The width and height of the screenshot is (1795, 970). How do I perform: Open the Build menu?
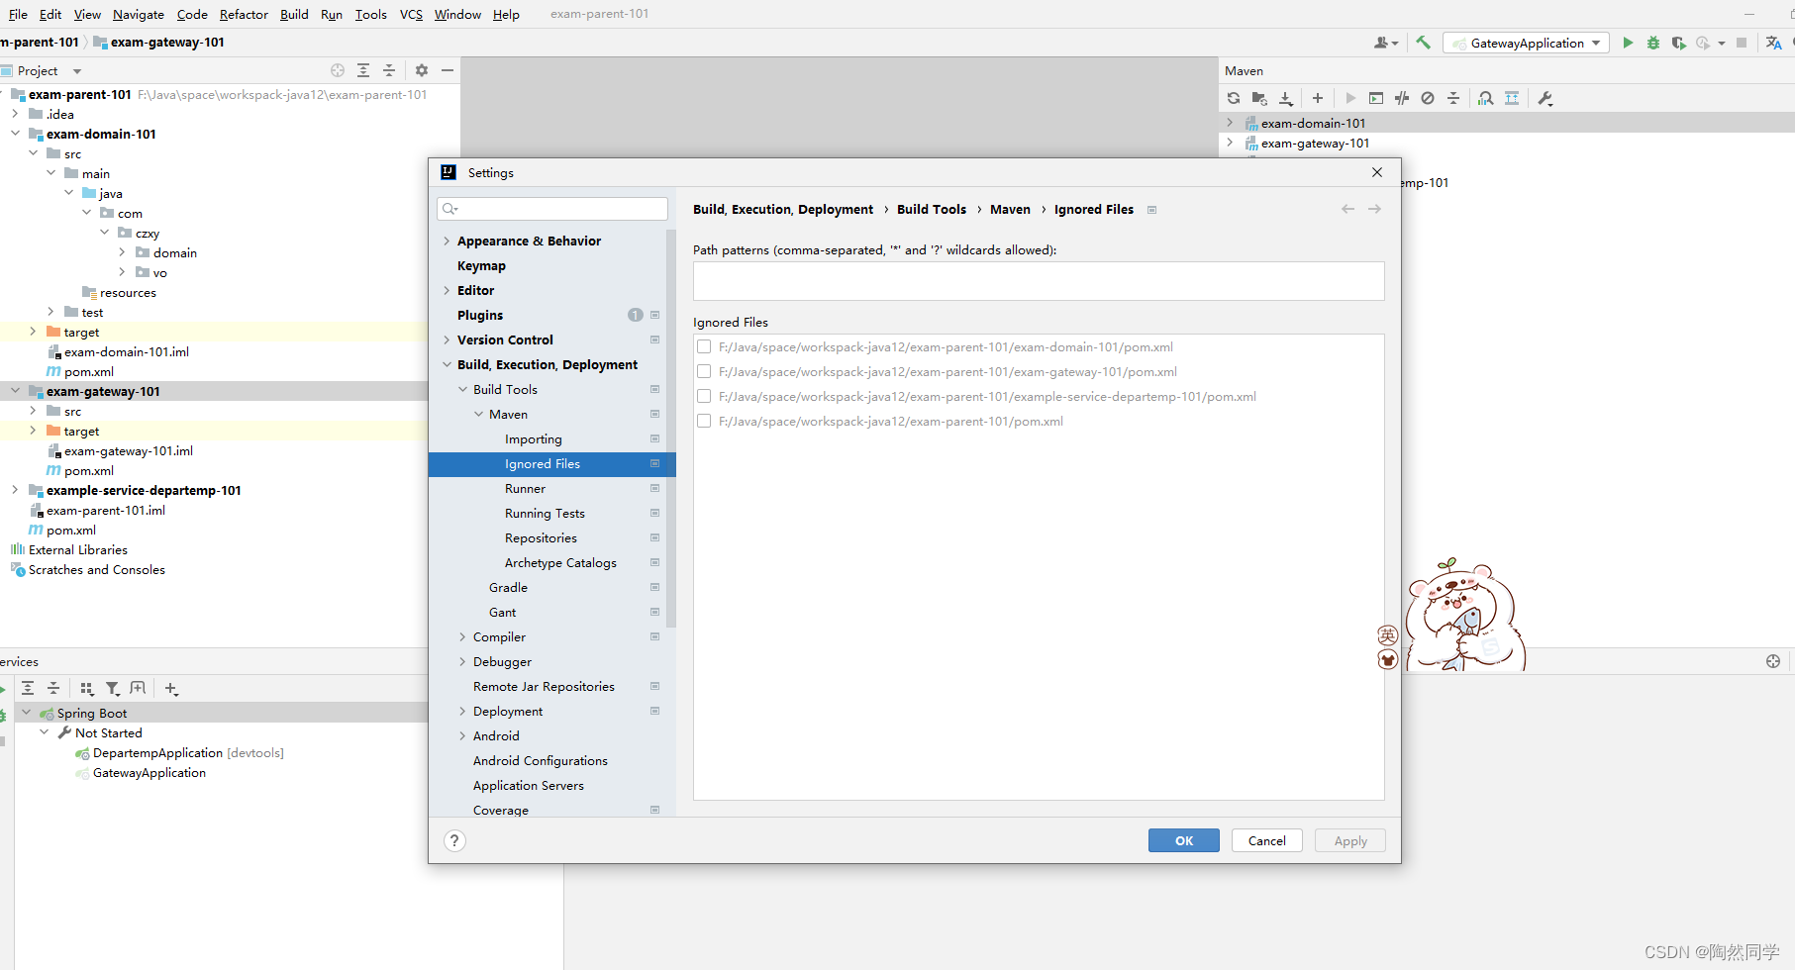pos(294,14)
